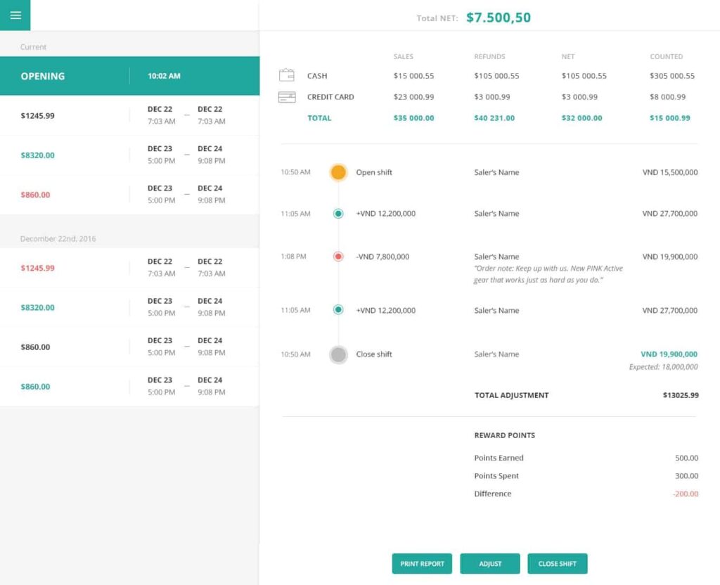Click the red -VND 7,800,000 timeline dot

click(x=338, y=257)
